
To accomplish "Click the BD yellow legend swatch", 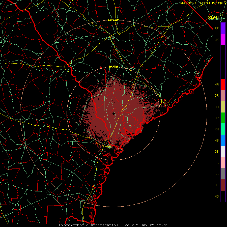I will [223, 107].
